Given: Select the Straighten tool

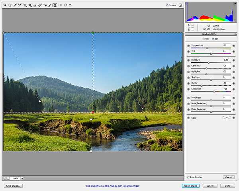Looking at the screenshot, I should coord(35,5).
